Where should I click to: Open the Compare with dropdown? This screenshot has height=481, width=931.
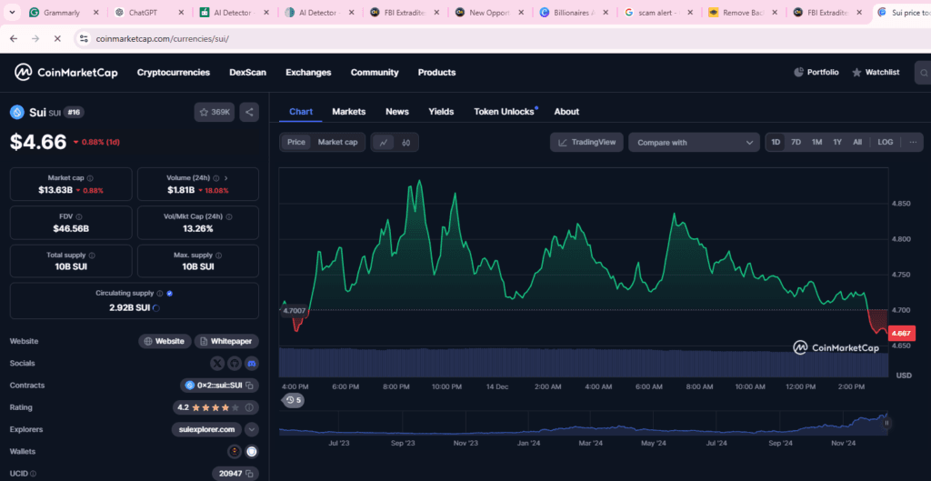pos(694,143)
